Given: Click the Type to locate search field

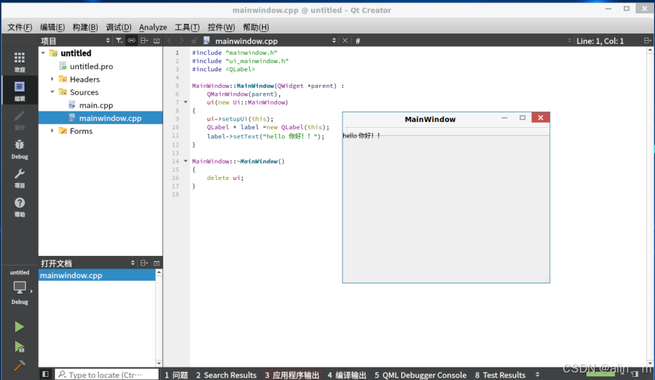Looking at the screenshot, I should click(x=107, y=375).
